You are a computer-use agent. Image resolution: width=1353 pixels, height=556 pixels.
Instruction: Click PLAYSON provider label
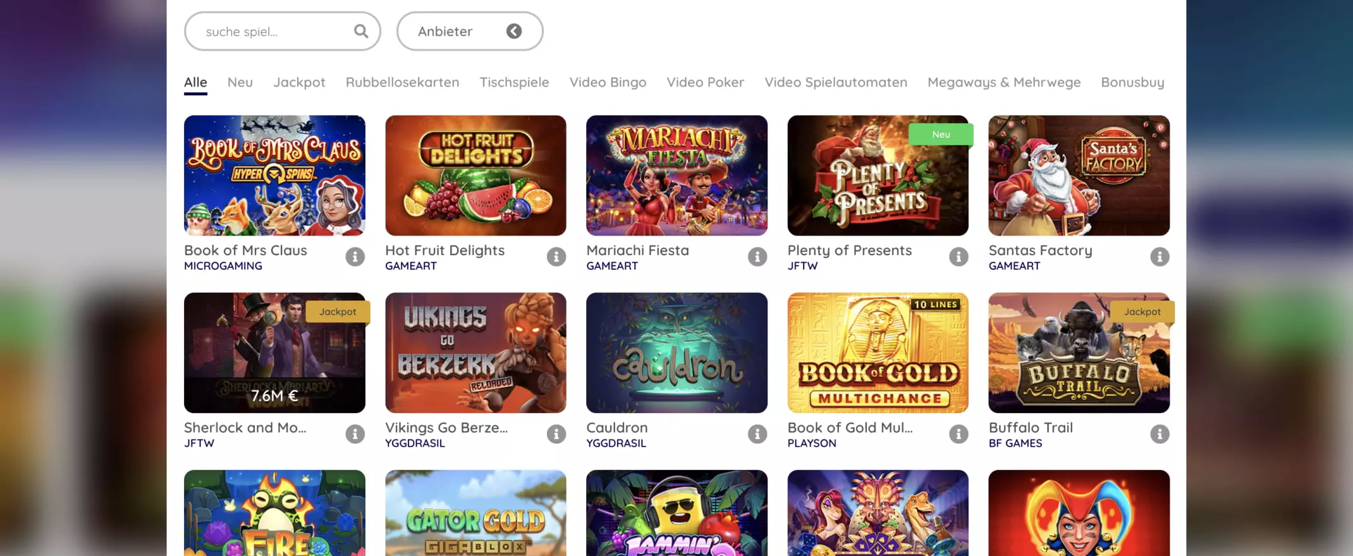(x=811, y=444)
